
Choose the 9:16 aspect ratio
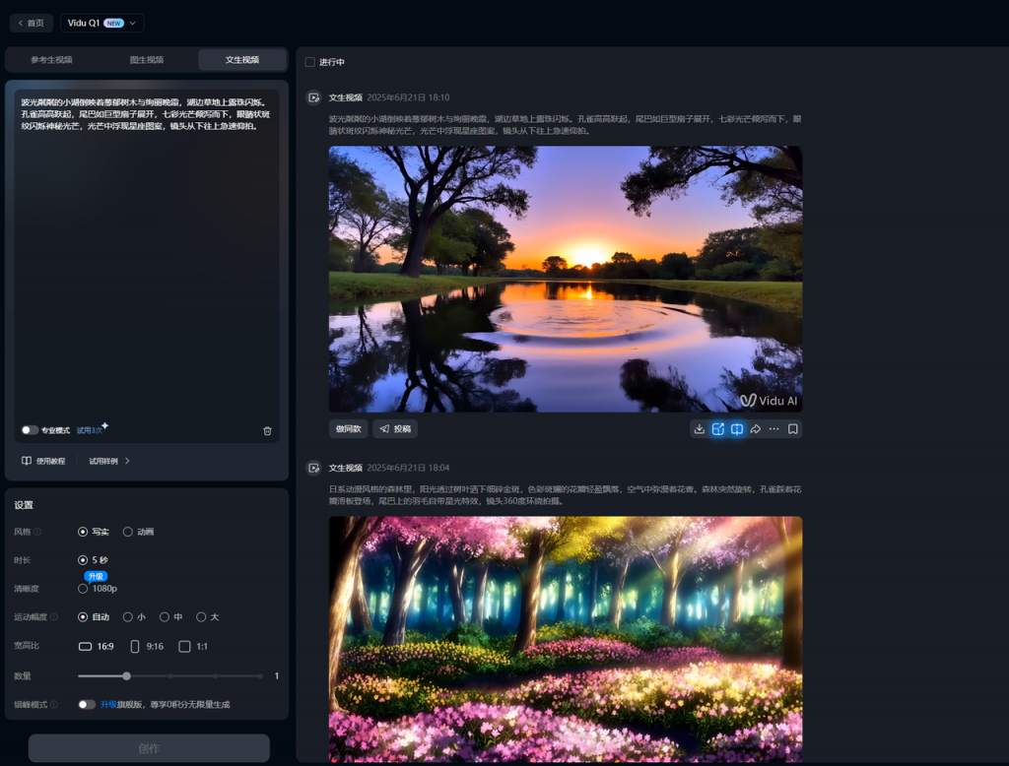pyautogui.click(x=147, y=646)
